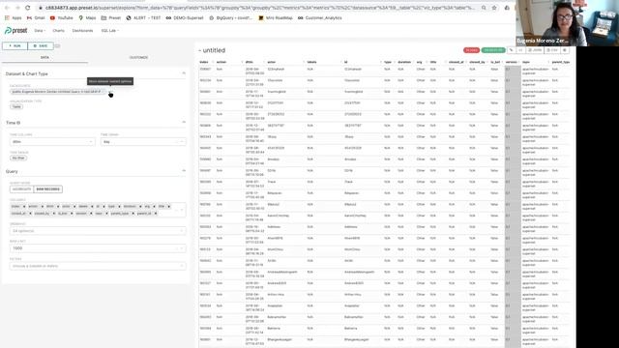This screenshot has height=348, width=619.
Task: Remove the 'action' column tag
Action: [x=42, y=206]
